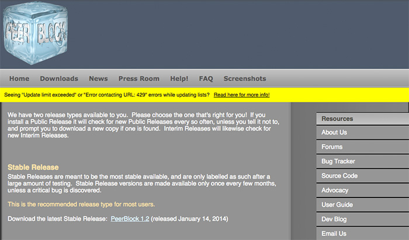
Task: View the Screenshots page
Action: tap(245, 79)
